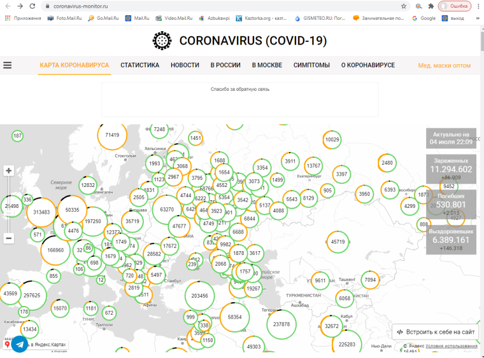Click the 63270 cases map circle
Screen dimensions: 484x358
167,209
